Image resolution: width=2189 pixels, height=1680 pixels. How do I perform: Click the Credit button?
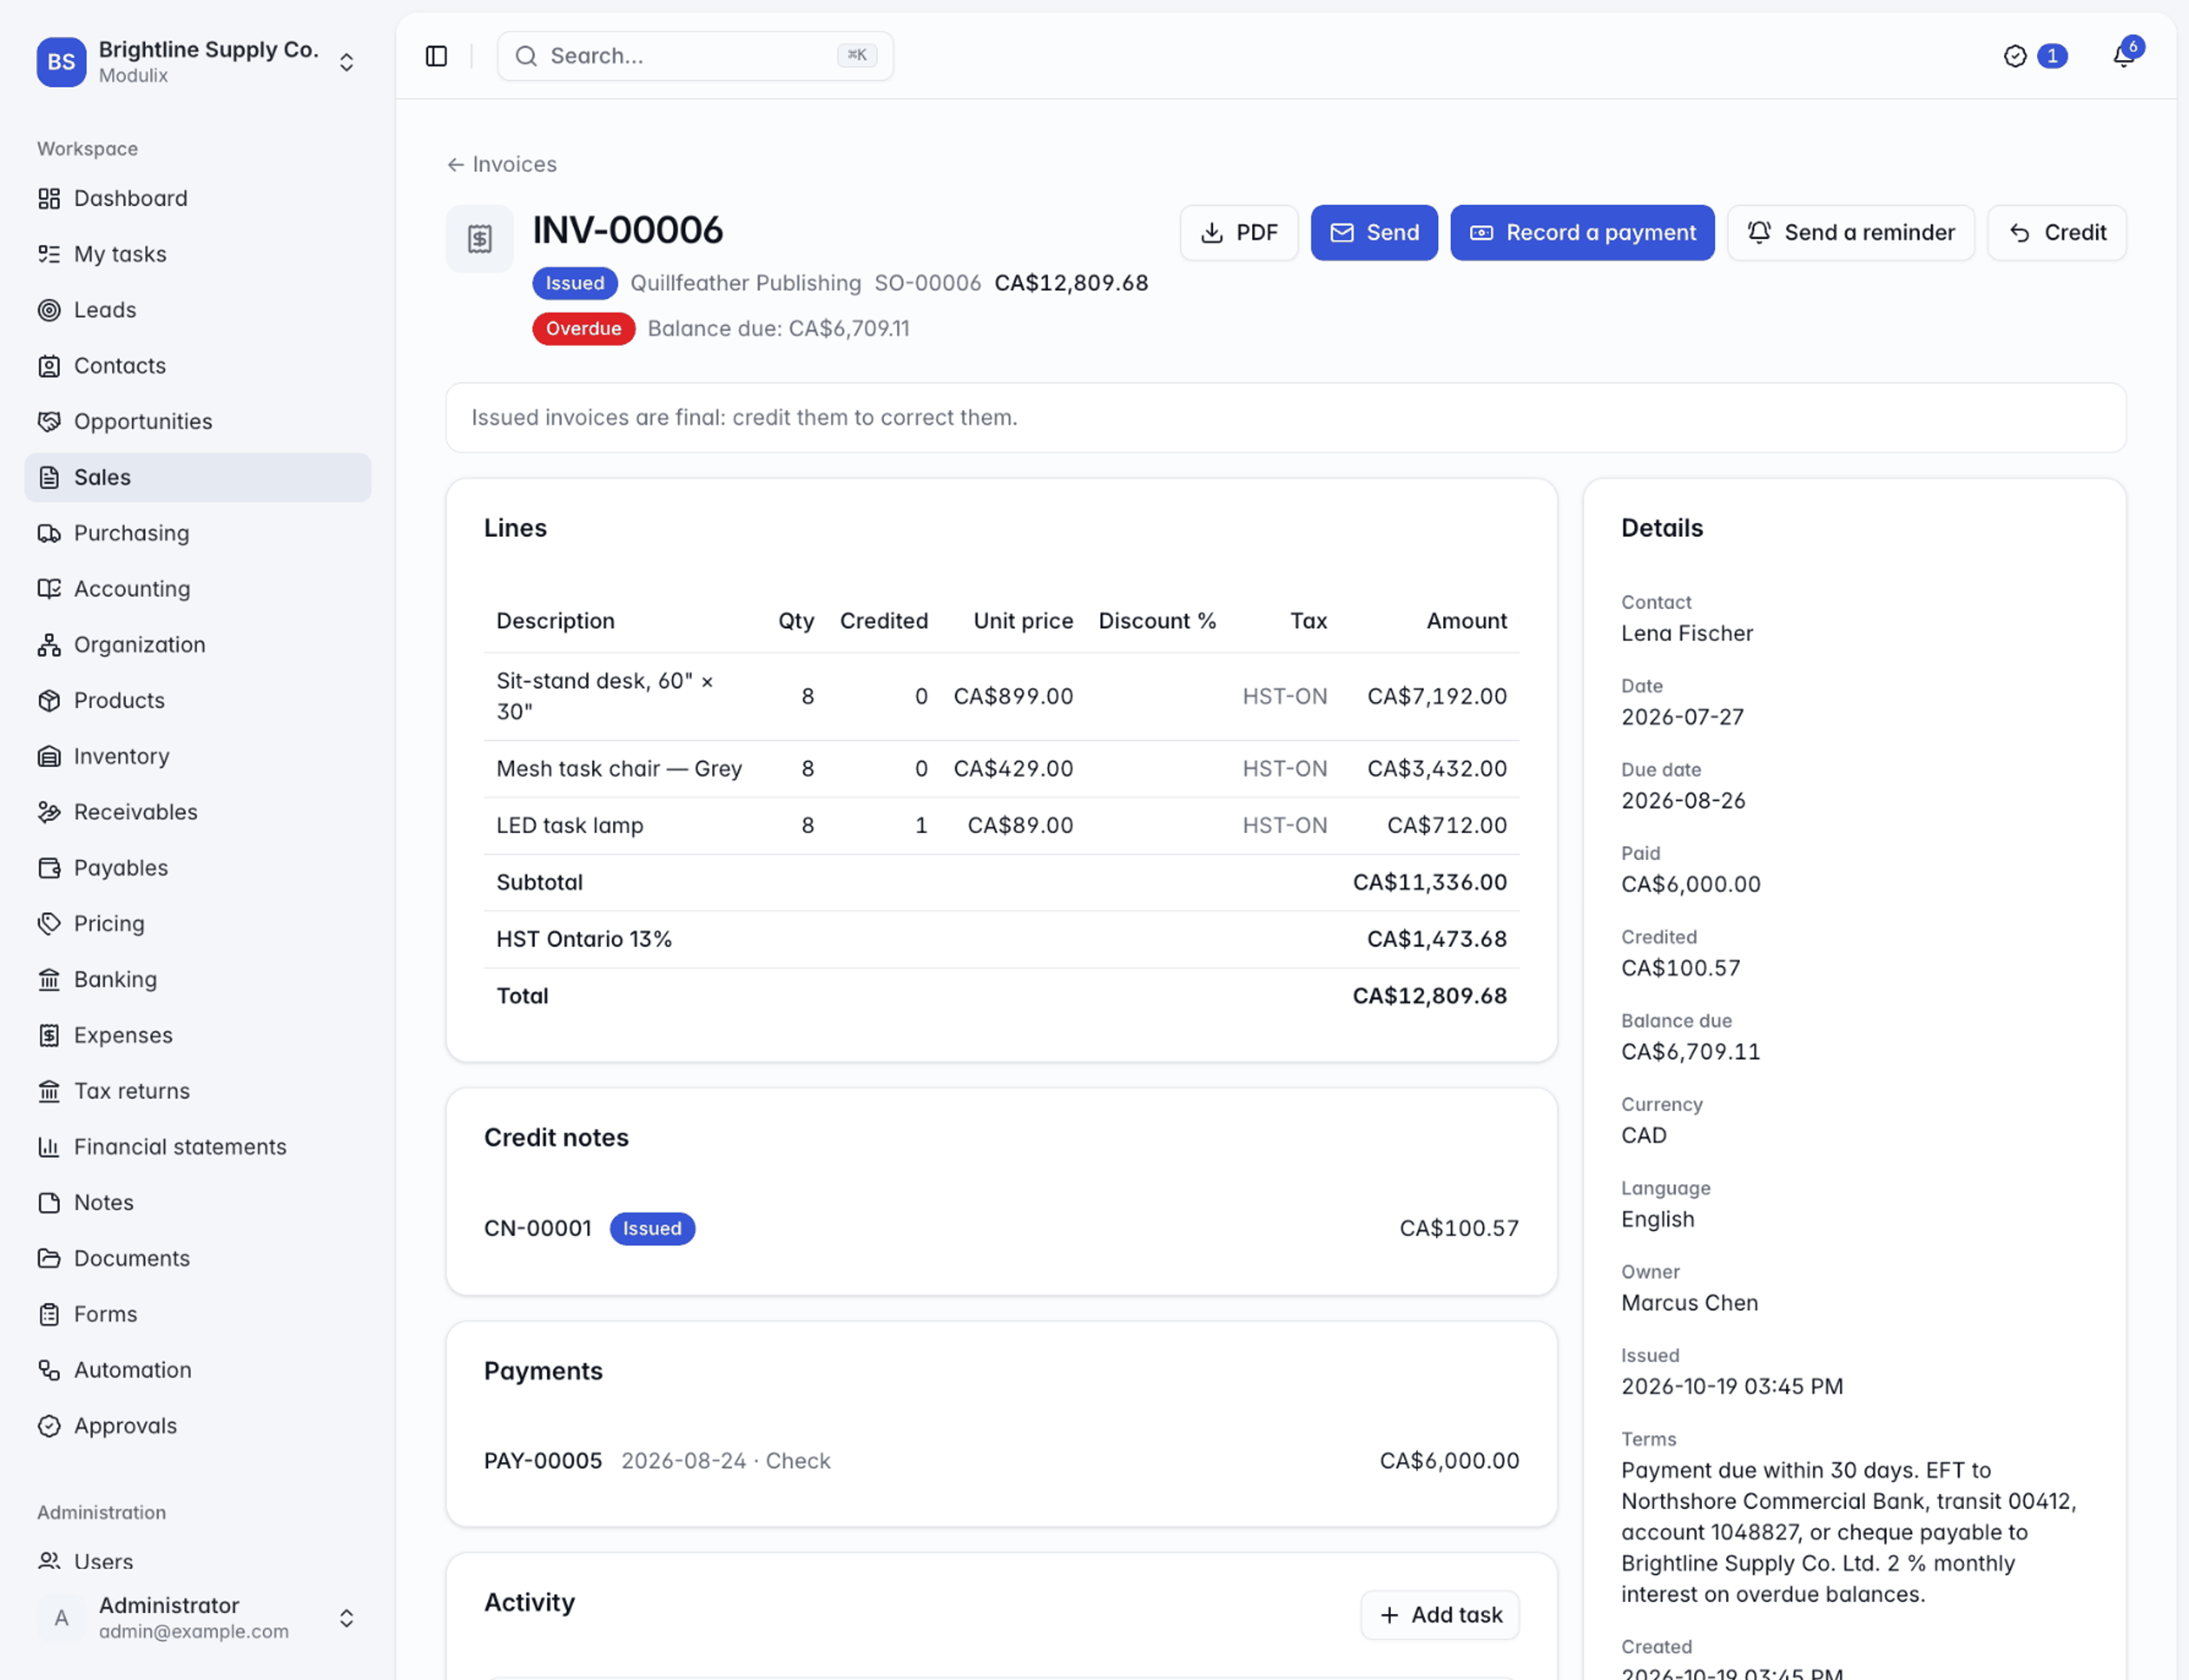2056,233
